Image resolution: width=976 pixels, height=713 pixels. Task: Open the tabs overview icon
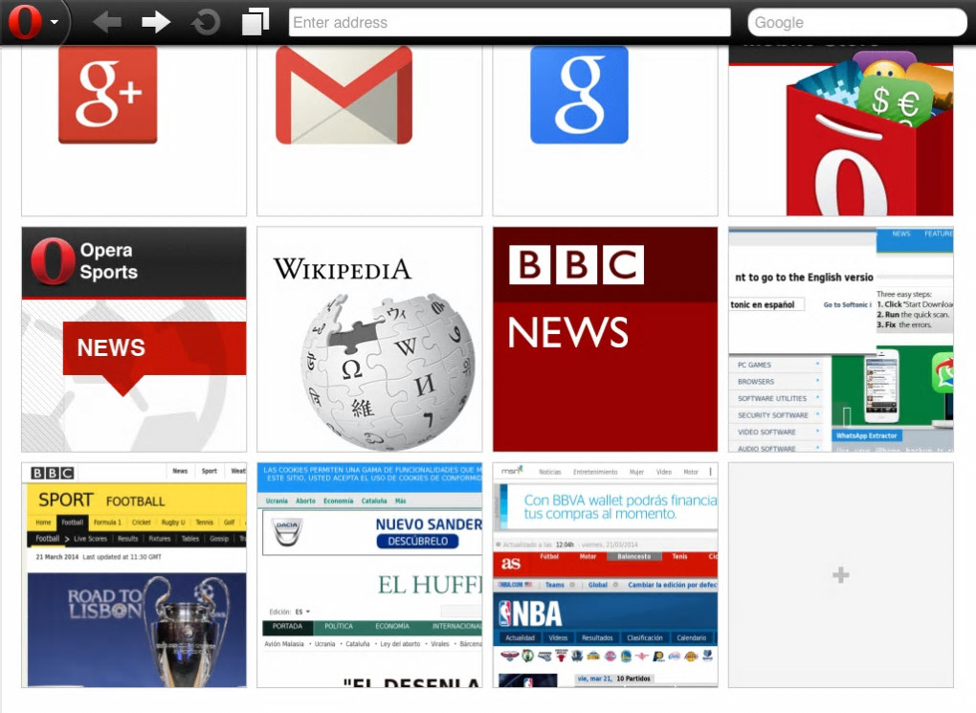(255, 22)
